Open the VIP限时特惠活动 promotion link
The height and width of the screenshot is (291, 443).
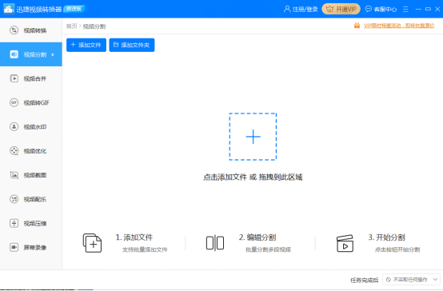point(399,26)
